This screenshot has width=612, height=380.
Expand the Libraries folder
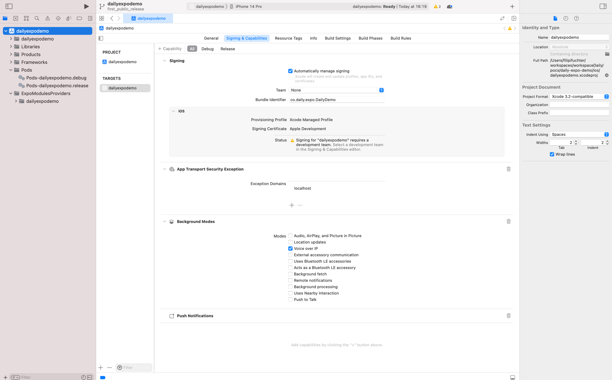coord(11,46)
